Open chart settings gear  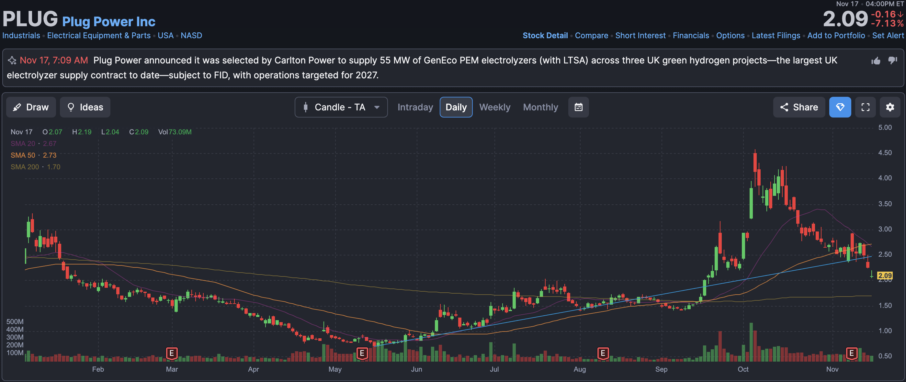[890, 107]
